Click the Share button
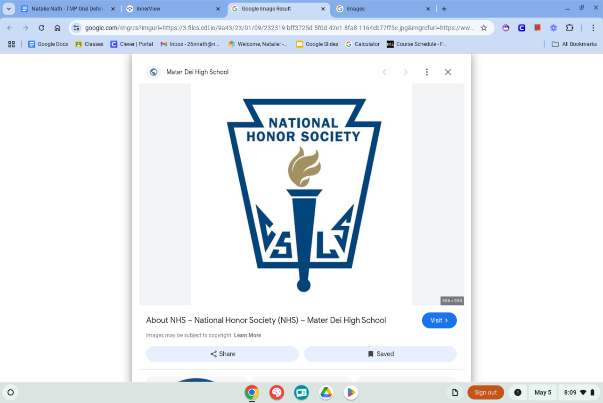The width and height of the screenshot is (603, 403). coord(222,354)
